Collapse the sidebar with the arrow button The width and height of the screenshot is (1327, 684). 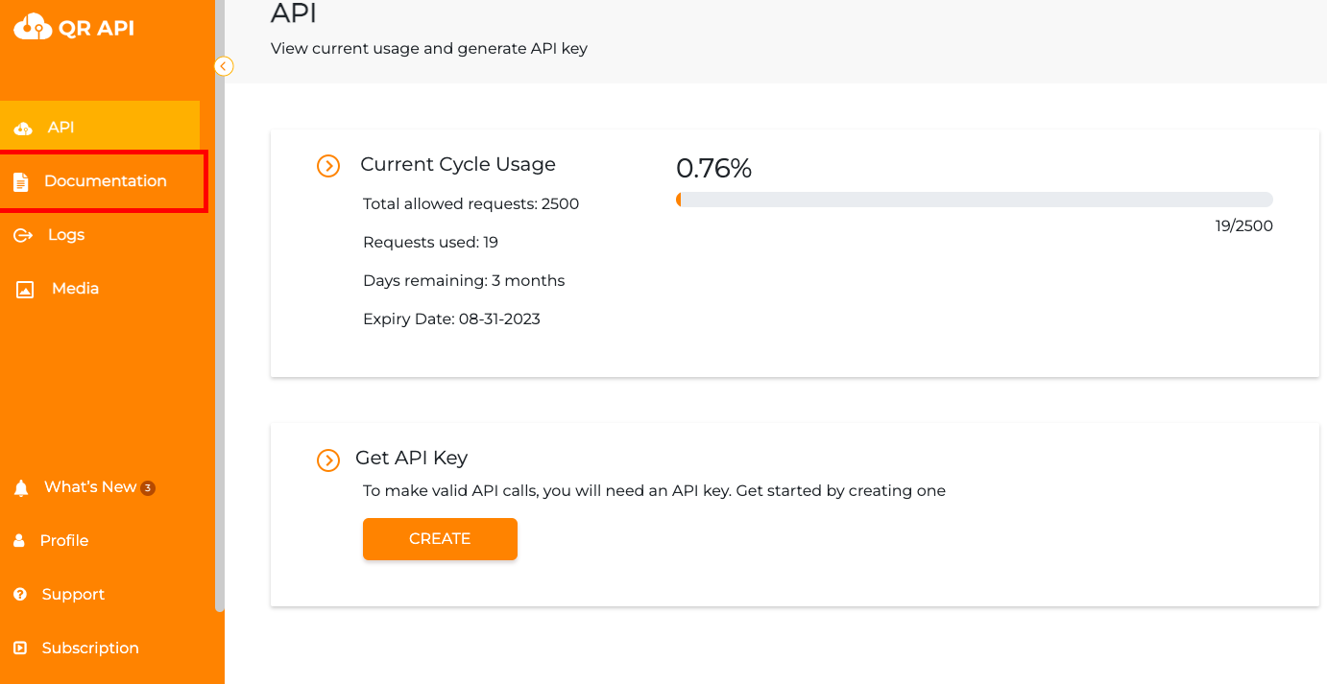224,66
